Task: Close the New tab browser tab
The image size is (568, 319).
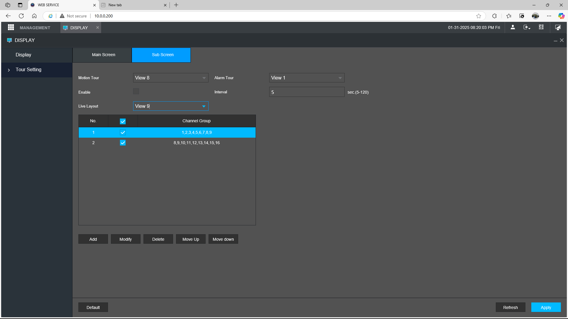Action: click(x=165, y=5)
